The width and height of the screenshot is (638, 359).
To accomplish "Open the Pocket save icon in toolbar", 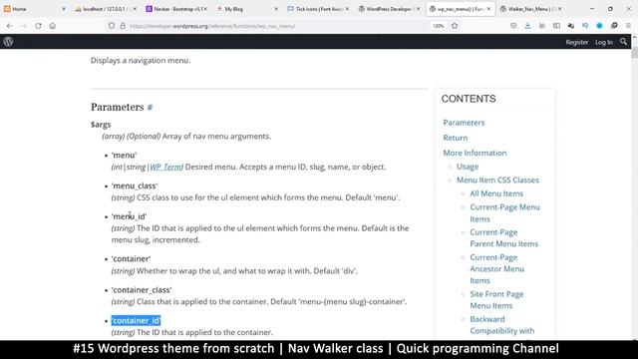I will 513,26.
